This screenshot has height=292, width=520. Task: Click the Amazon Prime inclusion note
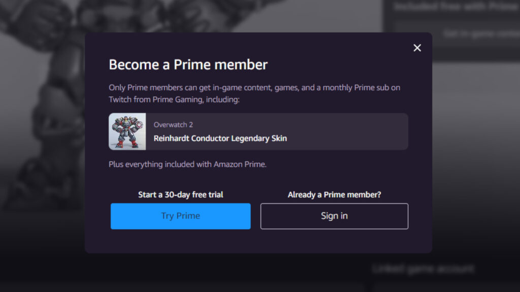pos(187,165)
